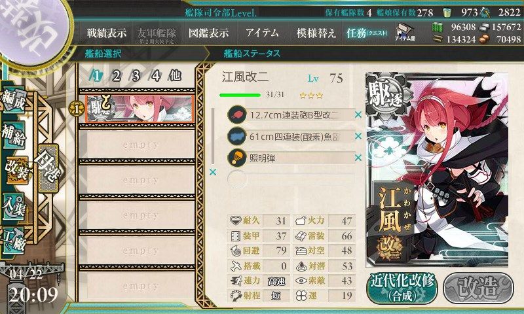
Task: Unequip the 照明弾 with its X
Action: pos(358,158)
